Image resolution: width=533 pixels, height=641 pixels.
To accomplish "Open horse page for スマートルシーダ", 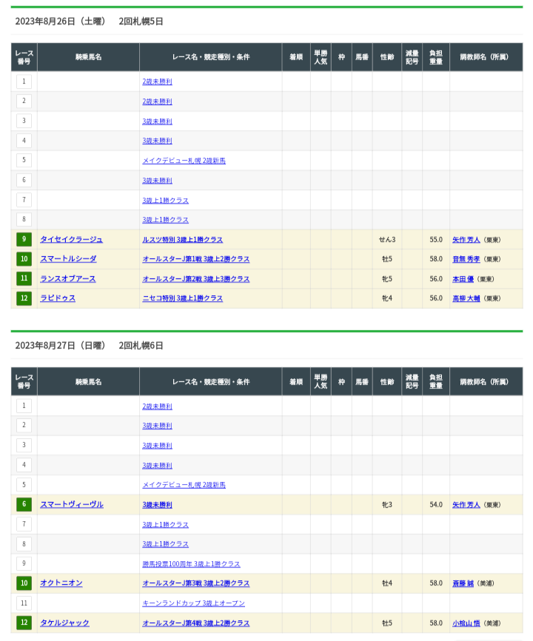I will pos(68,259).
